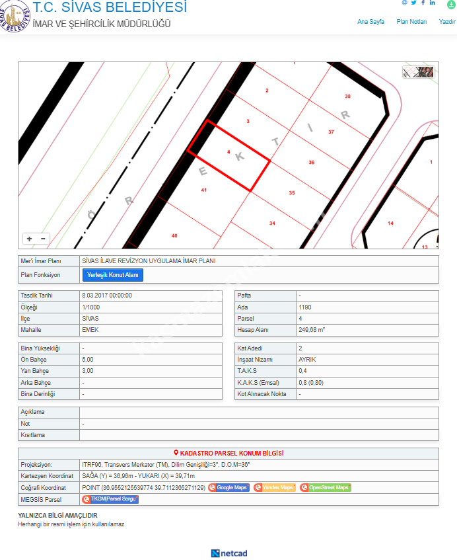
Task: Click the Yazdır menu item
Action: pyautogui.click(x=448, y=22)
